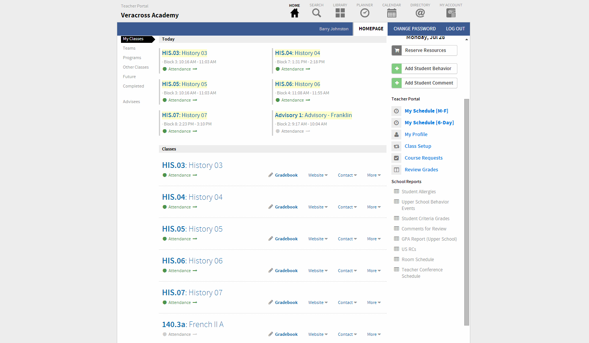Open the Search magnifying glass icon
Image resolution: width=589 pixels, height=343 pixels.
[317, 13]
